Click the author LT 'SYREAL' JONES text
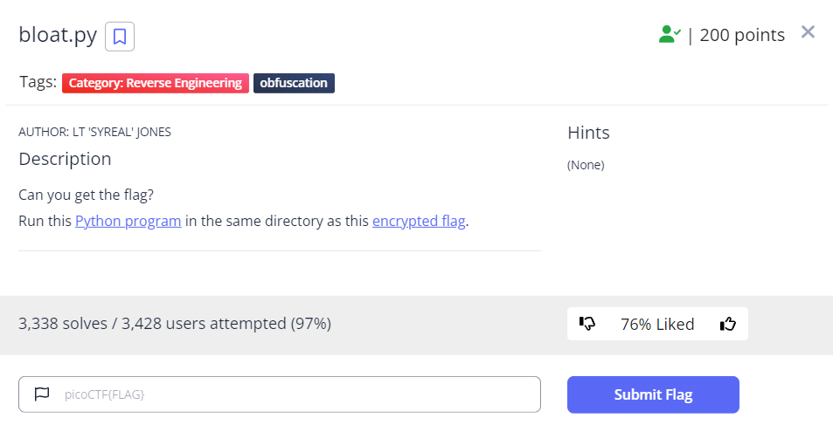The image size is (833, 432). tap(94, 132)
